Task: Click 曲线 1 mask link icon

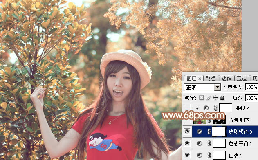Action: (x=209, y=155)
